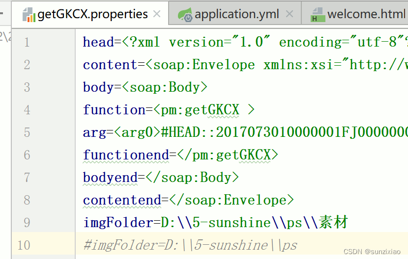Click the <pm:getGKCX > value on line 4
Viewport: 408px width, 259px height.
click(204, 110)
